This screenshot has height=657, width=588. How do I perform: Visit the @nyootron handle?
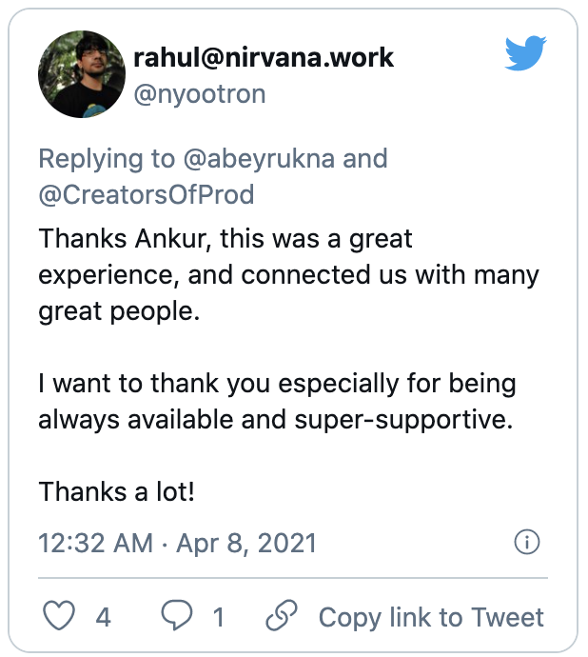[200, 94]
